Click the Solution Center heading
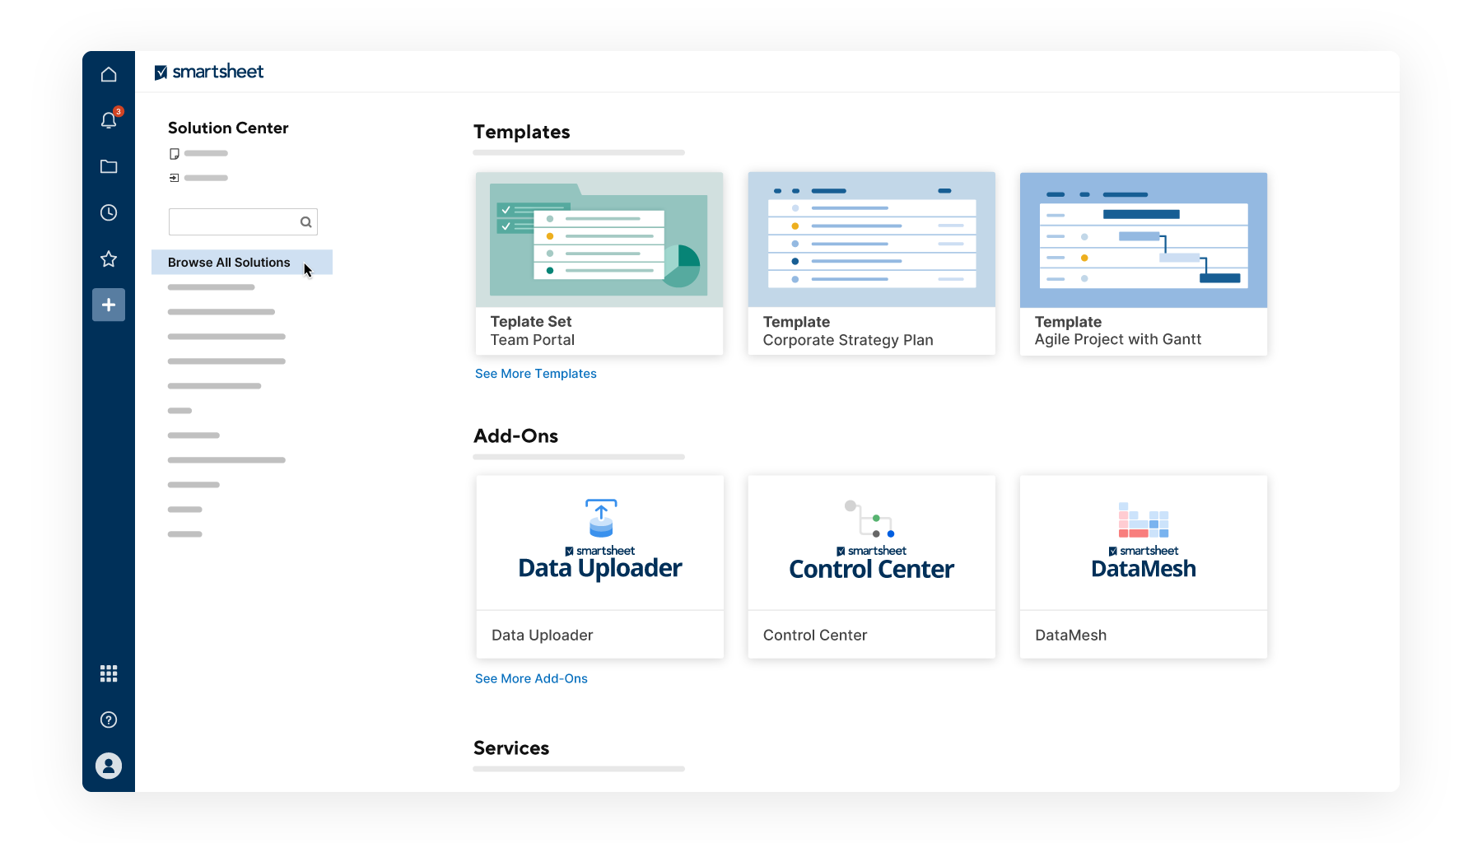Screen dimensions: 1482x843 [x=228, y=128]
